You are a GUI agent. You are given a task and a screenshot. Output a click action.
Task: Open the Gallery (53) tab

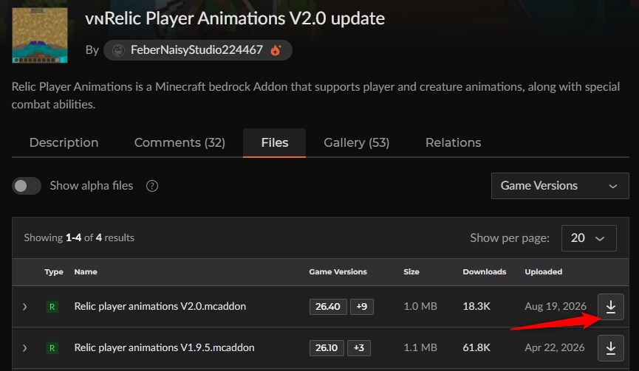tap(357, 143)
